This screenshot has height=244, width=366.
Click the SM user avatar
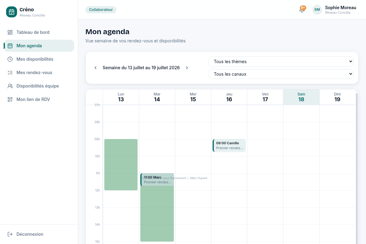[317, 10]
